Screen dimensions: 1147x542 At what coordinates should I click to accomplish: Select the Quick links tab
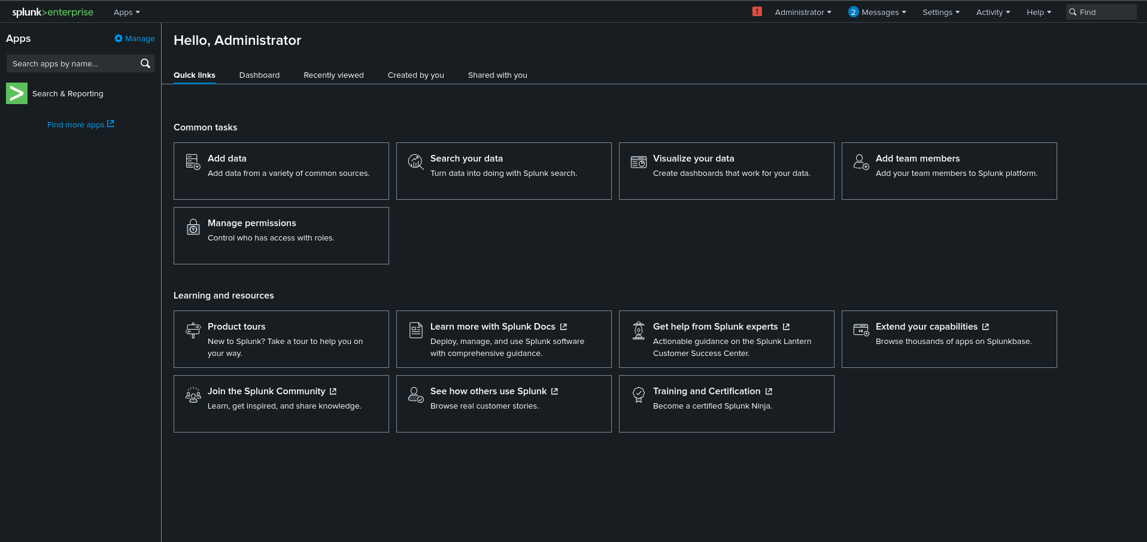click(x=195, y=75)
